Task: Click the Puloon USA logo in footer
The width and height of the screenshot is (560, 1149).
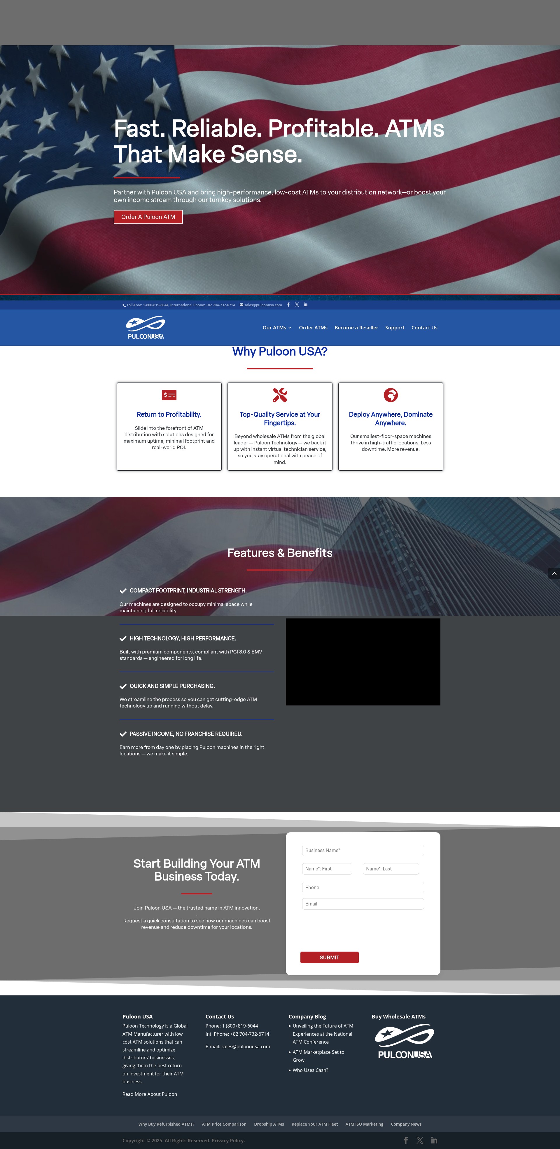Action: [x=405, y=1042]
